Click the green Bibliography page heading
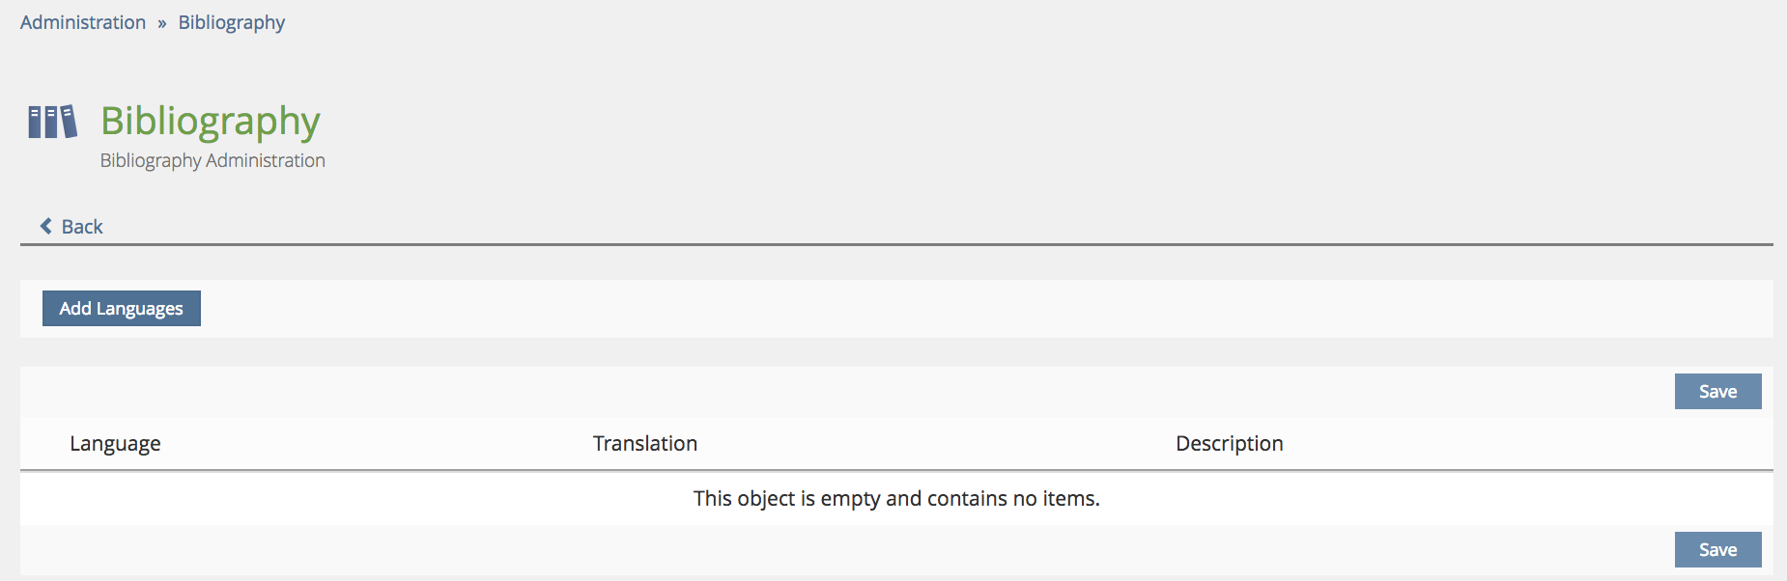Image resolution: width=1787 pixels, height=581 pixels. [211, 121]
